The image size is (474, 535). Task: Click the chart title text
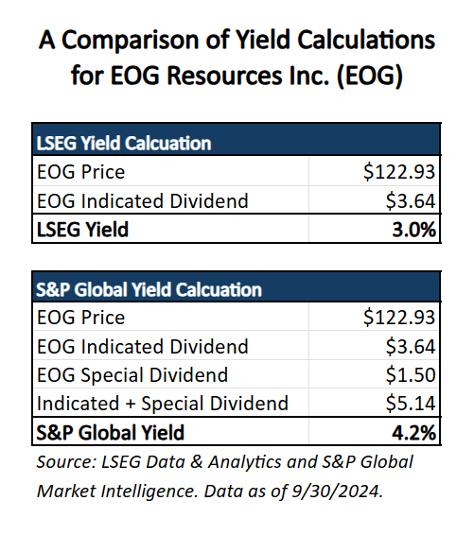click(x=237, y=58)
